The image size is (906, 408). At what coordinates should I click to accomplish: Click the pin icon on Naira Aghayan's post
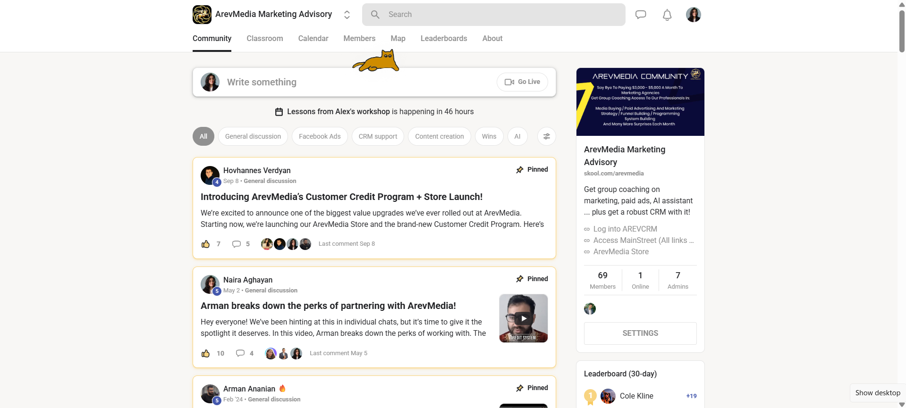520,279
